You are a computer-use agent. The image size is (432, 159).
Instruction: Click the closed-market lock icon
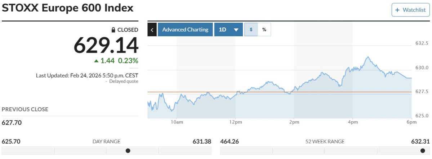[x=113, y=30]
